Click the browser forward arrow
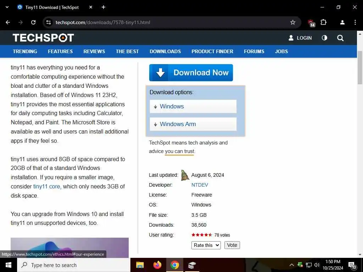This screenshot has width=363, height=272. [21, 22]
